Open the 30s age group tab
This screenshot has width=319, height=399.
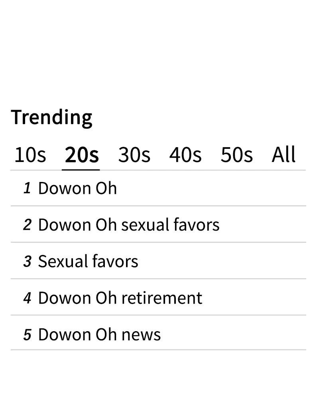pyautogui.click(x=134, y=155)
